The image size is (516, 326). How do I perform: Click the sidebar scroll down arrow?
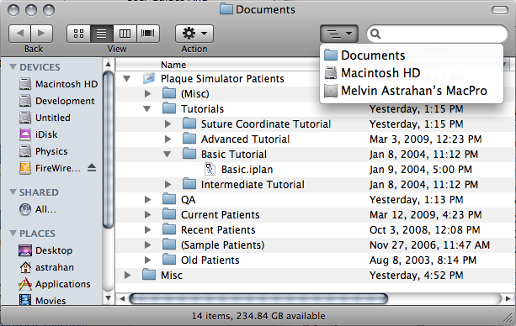[x=108, y=298]
